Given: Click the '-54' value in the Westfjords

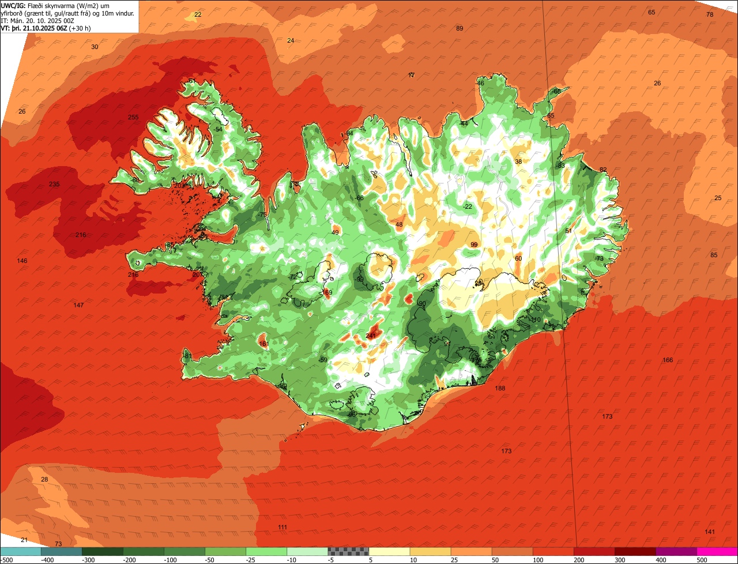Looking at the screenshot, I should [x=217, y=129].
